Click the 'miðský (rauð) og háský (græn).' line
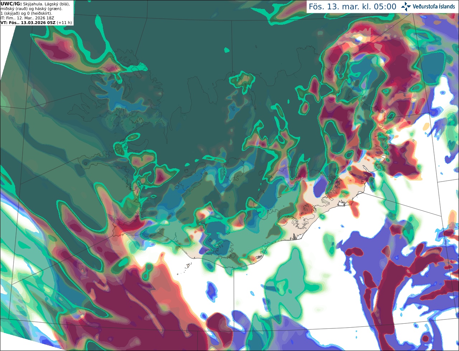The height and width of the screenshot is (351, 459). [31, 9]
